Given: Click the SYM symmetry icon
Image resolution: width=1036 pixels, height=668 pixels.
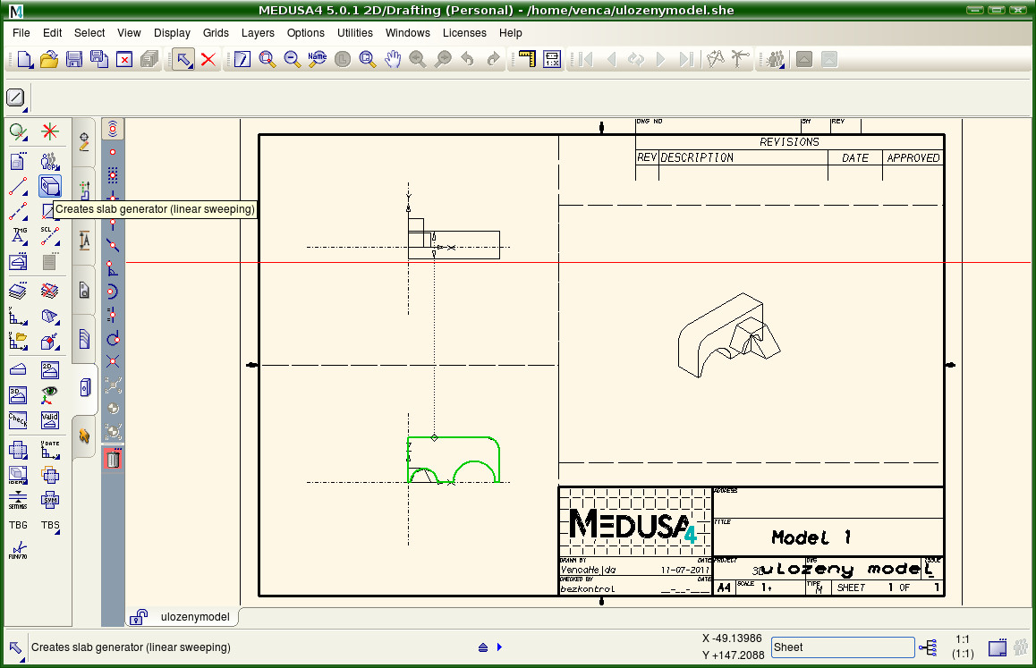Looking at the screenshot, I should point(50,500).
